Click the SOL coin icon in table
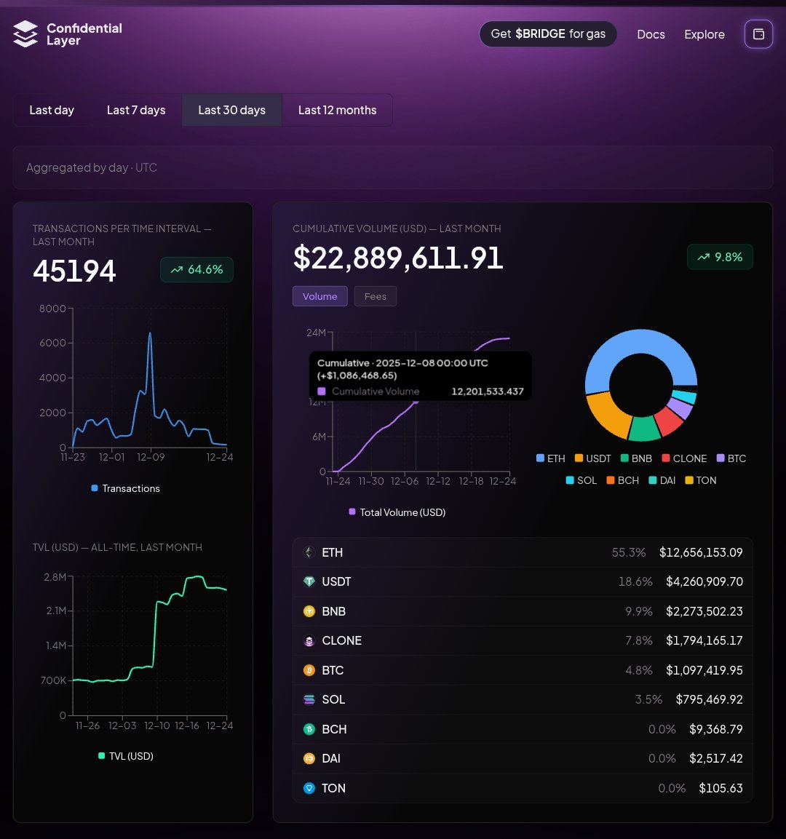This screenshot has width=786, height=839. pos(309,699)
